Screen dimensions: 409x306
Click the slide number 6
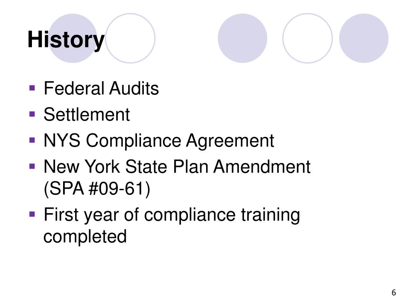pos(394,293)
